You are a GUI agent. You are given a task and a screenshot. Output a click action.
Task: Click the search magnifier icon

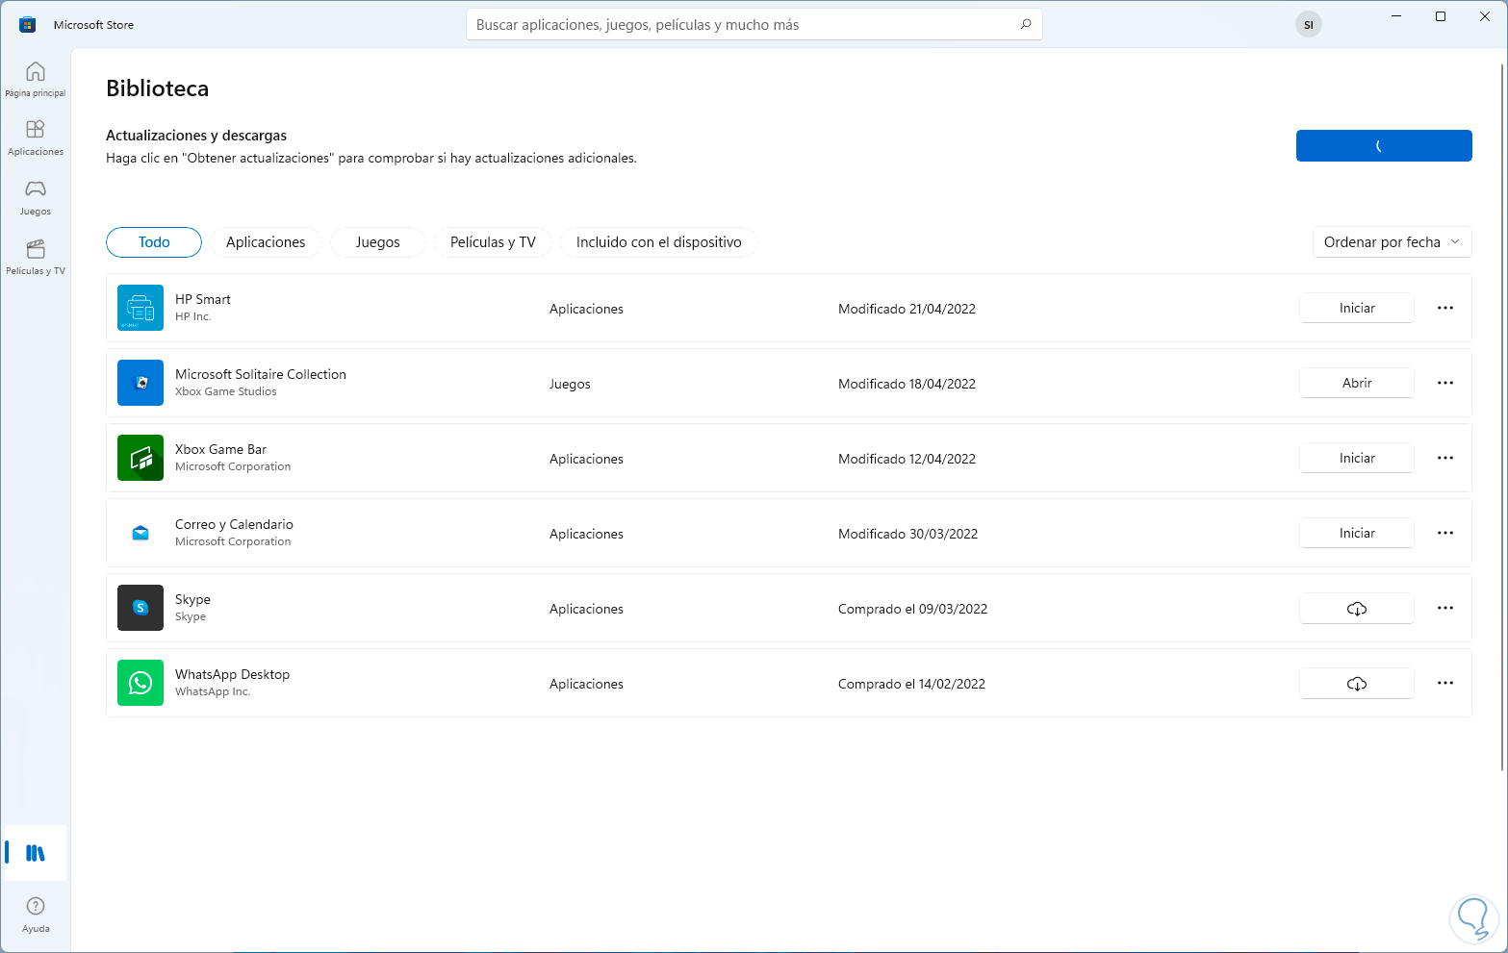coord(1026,25)
